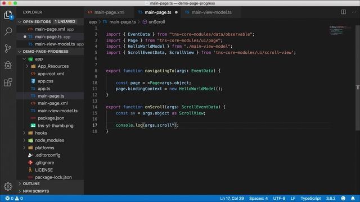
Task: Click the onScroll symbol icon in breadcrumbs
Action: click(145, 22)
